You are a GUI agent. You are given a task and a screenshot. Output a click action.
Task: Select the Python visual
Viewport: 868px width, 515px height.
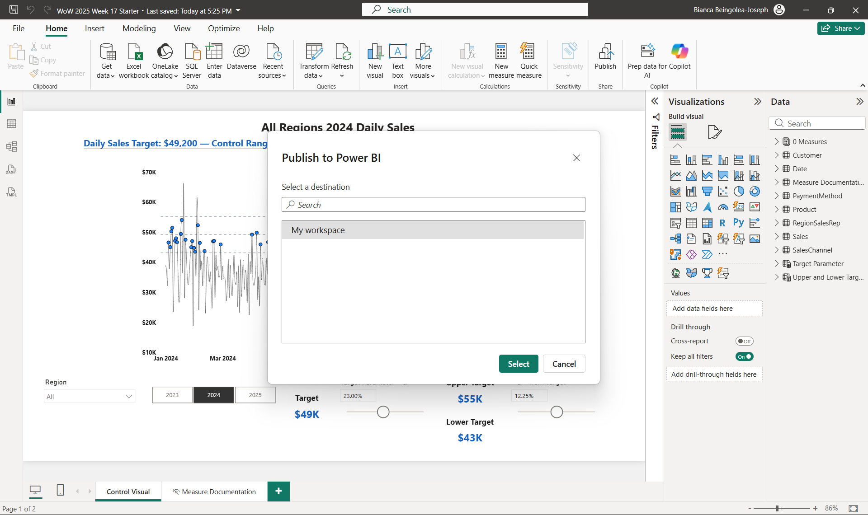coord(739,223)
